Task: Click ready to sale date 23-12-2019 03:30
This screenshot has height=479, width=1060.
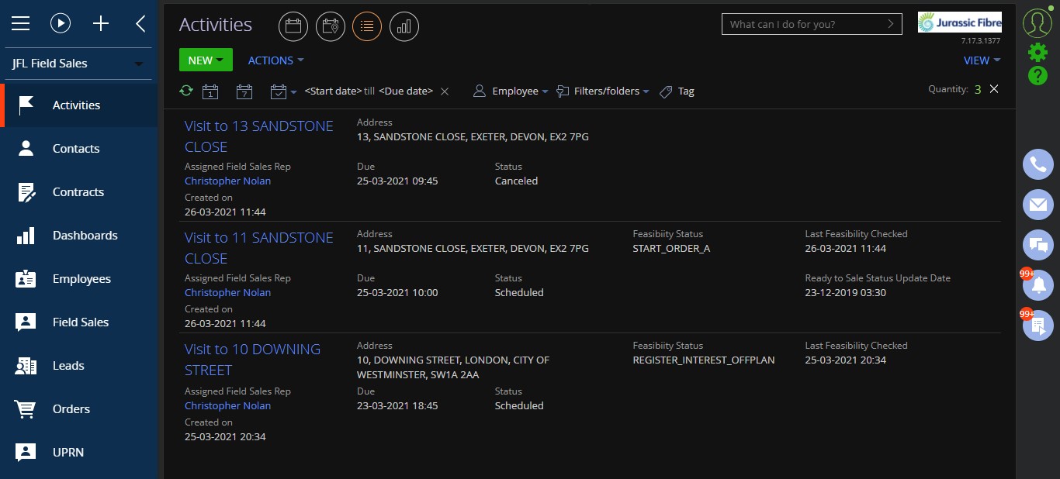Action: click(845, 292)
